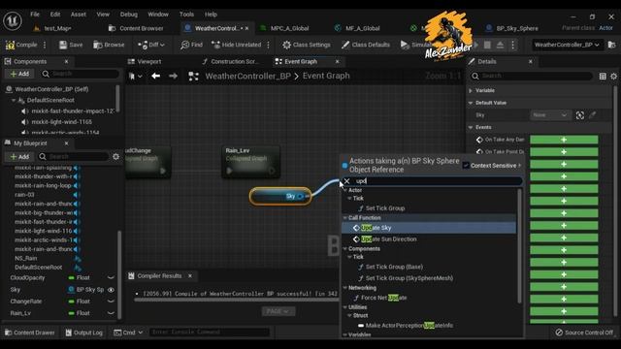Open WeatherController_BP debug object dropdown
This screenshot has height=349, width=621.
click(567, 45)
